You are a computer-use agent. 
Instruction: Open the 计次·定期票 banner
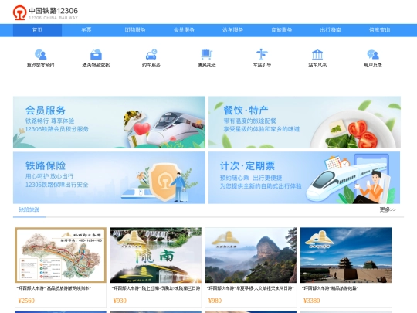click(x=304, y=178)
